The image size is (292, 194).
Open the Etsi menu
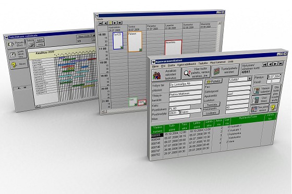pyautogui.click(x=163, y=66)
